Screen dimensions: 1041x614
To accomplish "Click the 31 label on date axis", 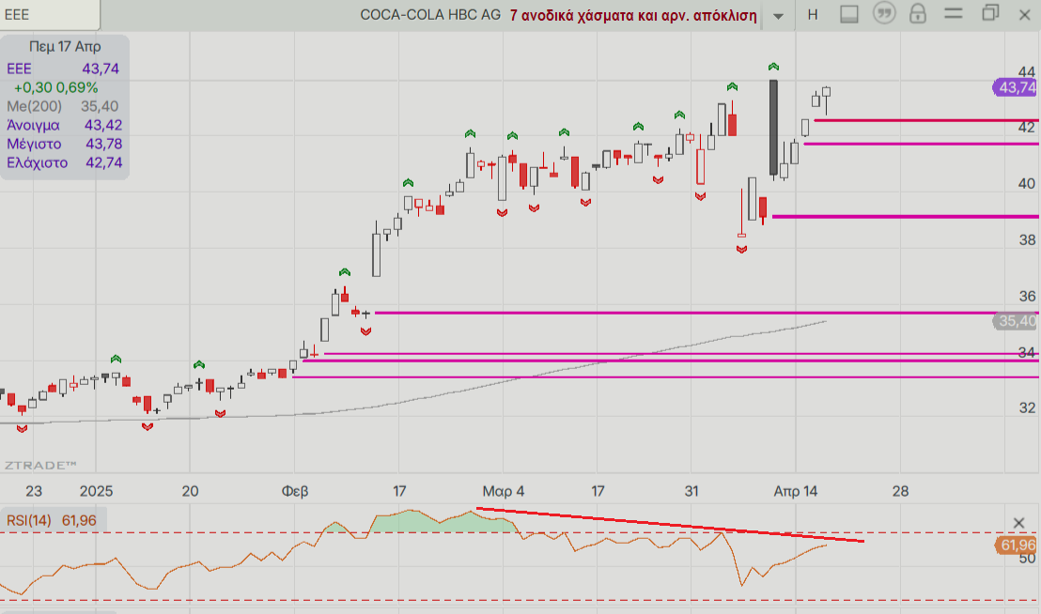I will click(691, 491).
